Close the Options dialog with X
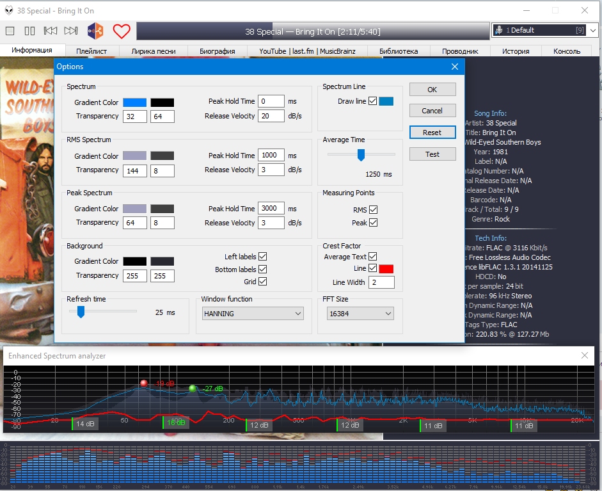 coord(455,67)
